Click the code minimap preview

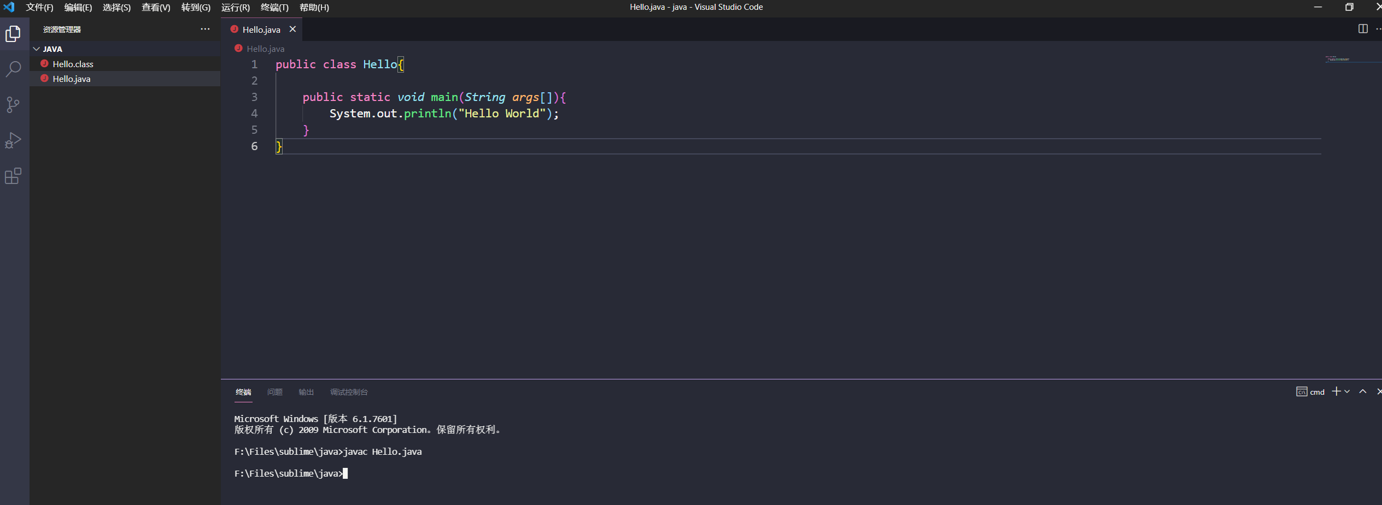[x=1337, y=59]
